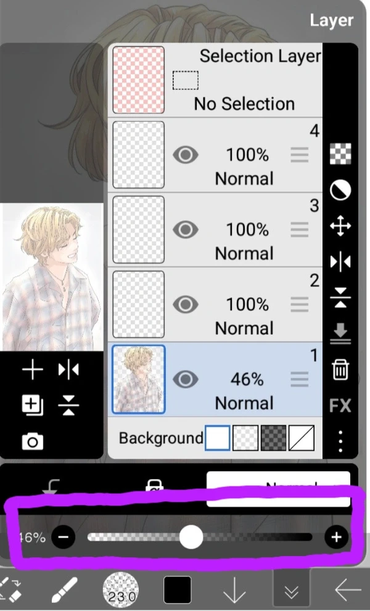
Task: Click the merge layer down arrow icon
Action: pyautogui.click(x=340, y=334)
